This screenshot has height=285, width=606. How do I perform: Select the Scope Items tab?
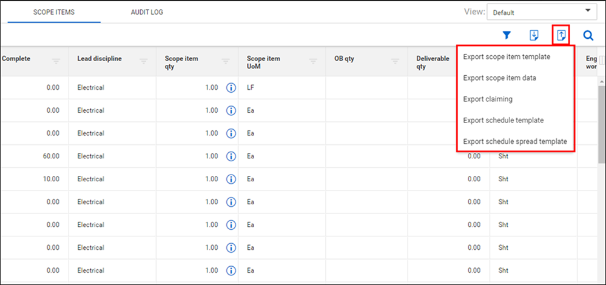coord(55,12)
